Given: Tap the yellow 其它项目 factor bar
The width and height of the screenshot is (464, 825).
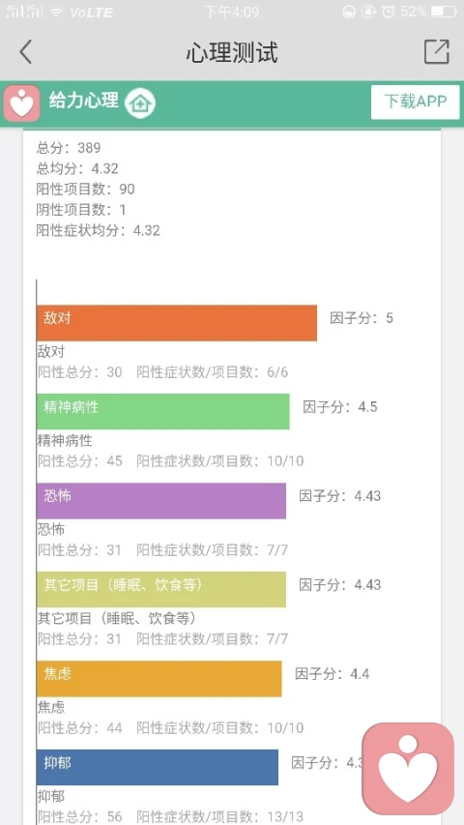Looking at the screenshot, I should click(x=161, y=589).
